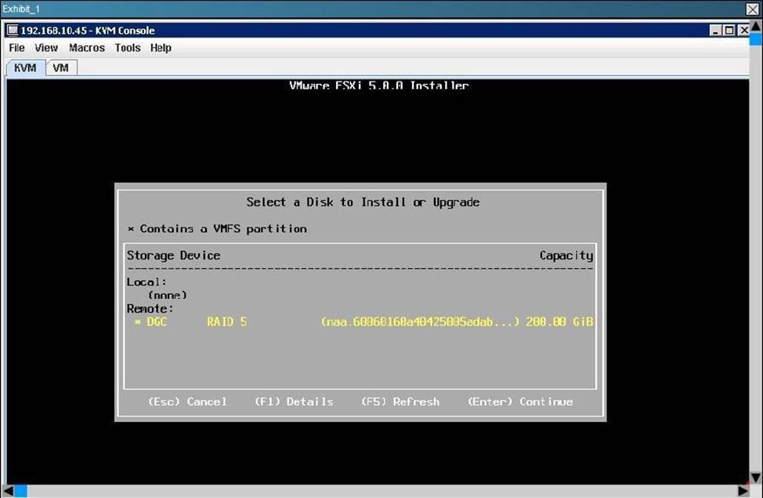
Task: Switch to the VM tab
Action: 60,67
